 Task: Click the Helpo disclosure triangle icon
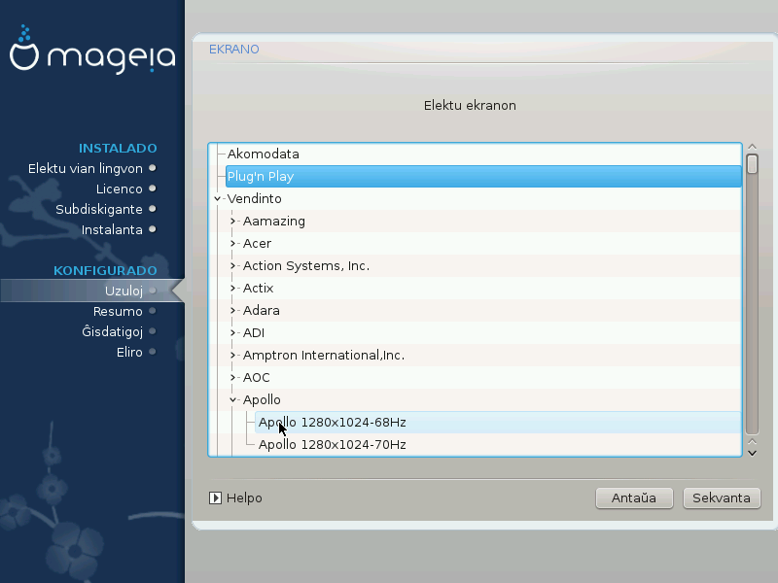tap(215, 497)
